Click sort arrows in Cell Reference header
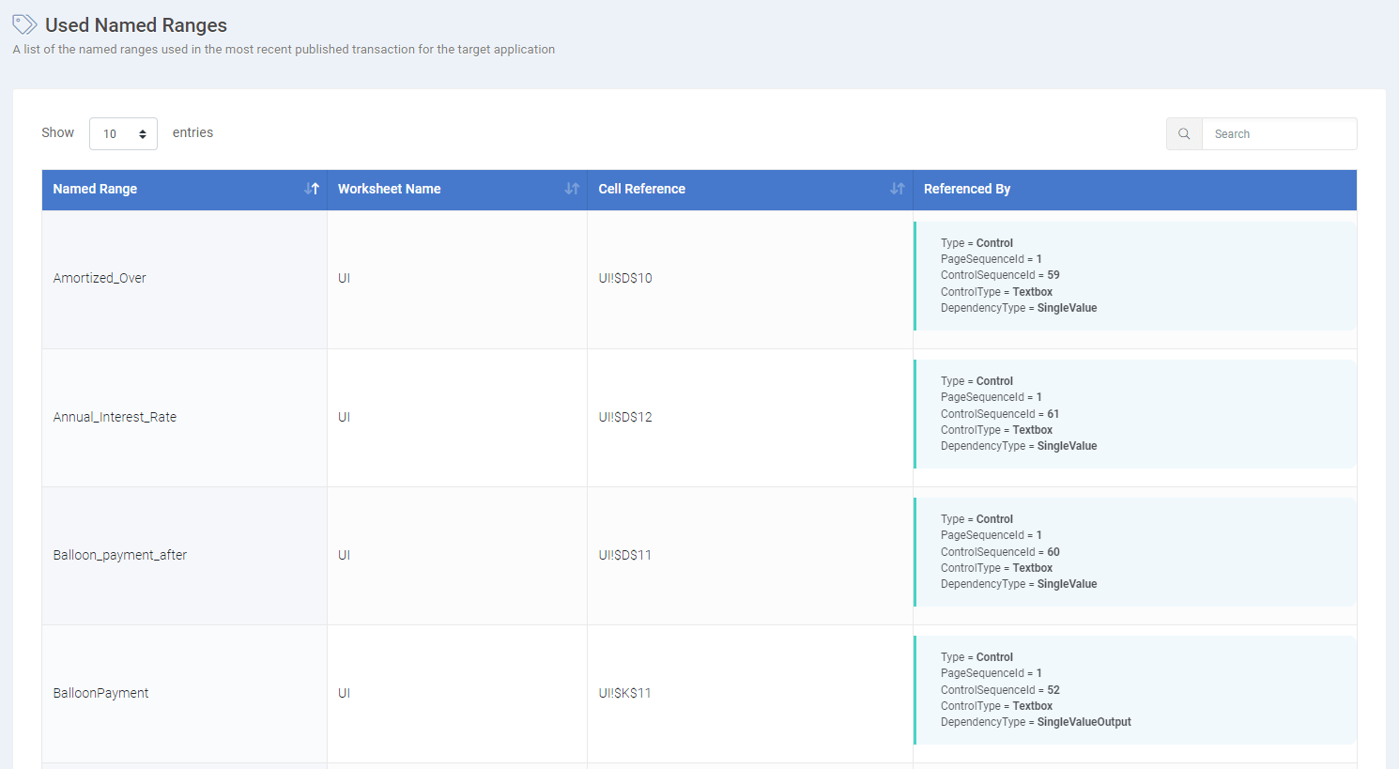Image resolution: width=1399 pixels, height=769 pixels. click(x=897, y=189)
